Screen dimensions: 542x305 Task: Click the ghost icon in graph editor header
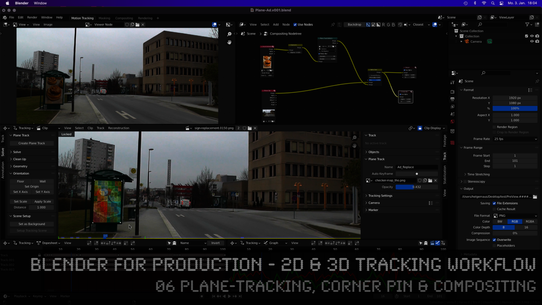[426, 243]
